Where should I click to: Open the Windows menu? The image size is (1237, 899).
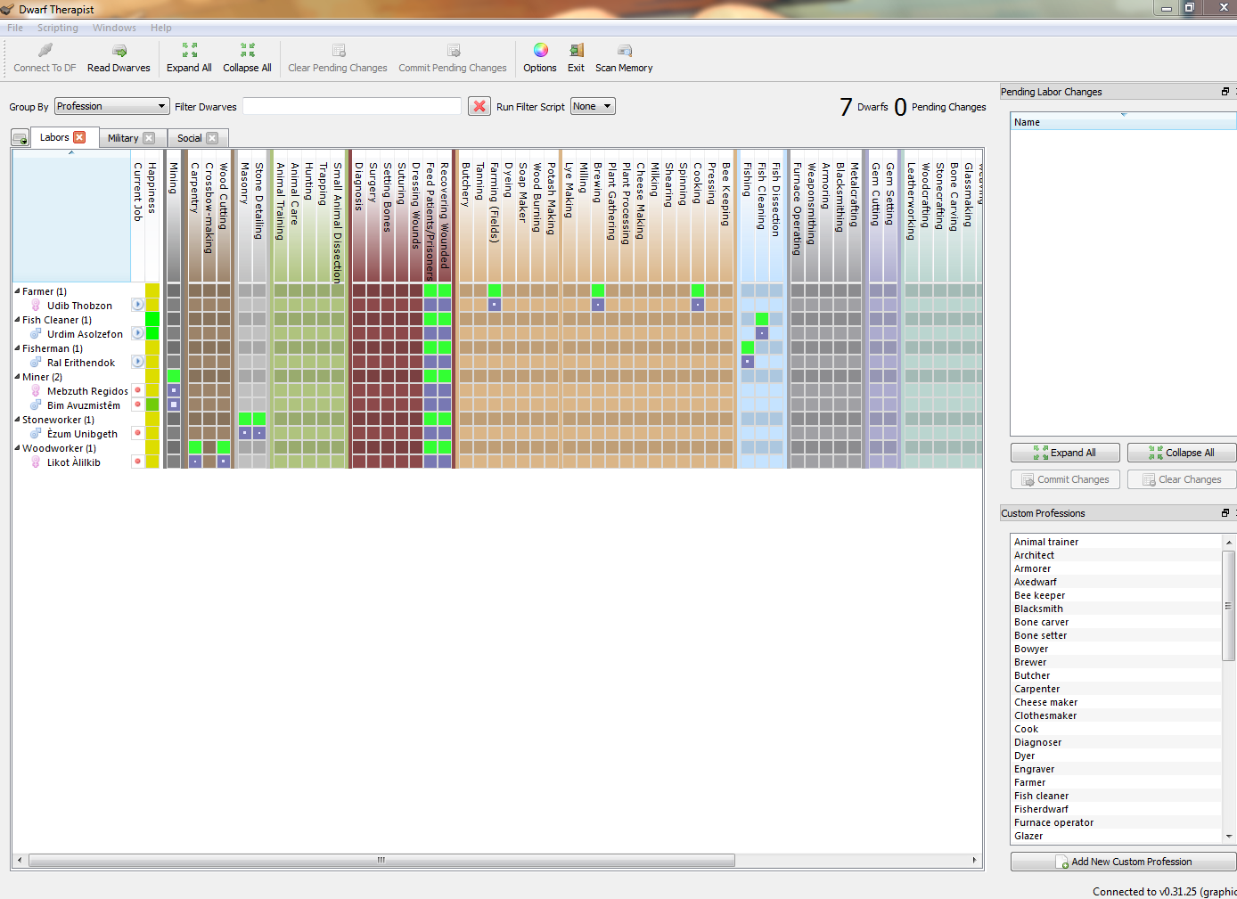(114, 28)
